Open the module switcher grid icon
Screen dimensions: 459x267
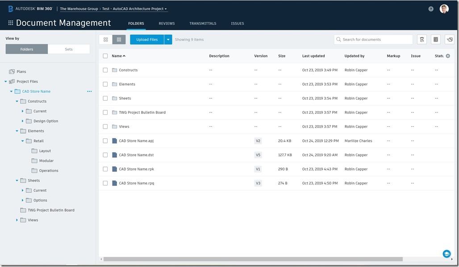11,23
